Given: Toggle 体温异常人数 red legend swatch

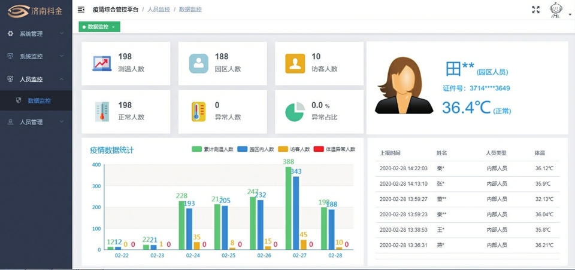Looking at the screenshot, I should click(317, 149).
